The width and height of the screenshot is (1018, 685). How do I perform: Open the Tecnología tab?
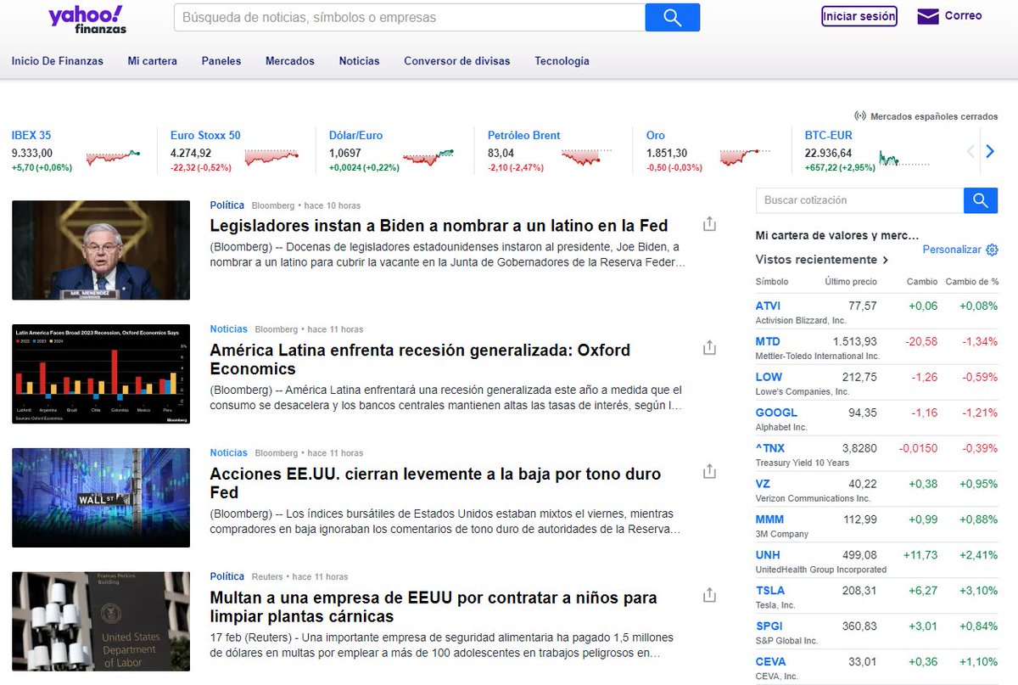(x=562, y=61)
